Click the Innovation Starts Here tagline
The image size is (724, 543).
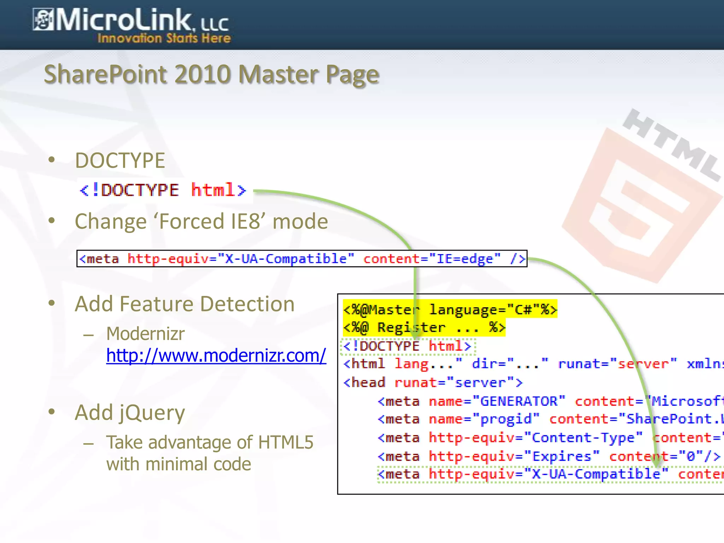click(164, 38)
